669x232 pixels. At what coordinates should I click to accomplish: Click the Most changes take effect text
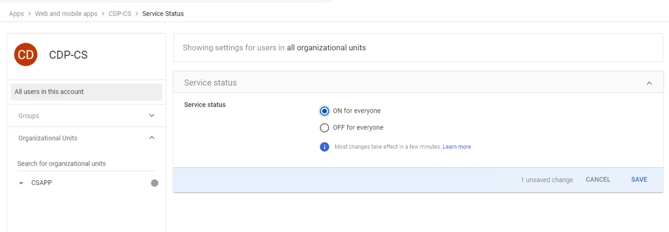coord(388,147)
